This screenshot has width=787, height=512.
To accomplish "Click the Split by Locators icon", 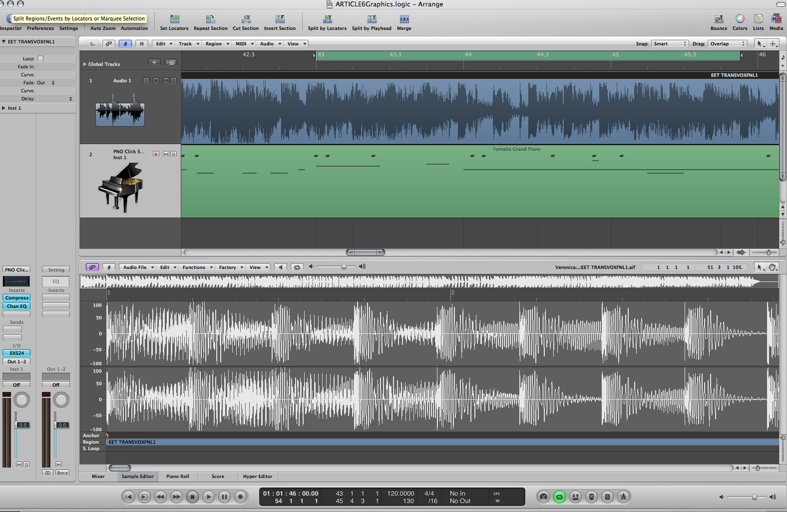I will pos(327,19).
